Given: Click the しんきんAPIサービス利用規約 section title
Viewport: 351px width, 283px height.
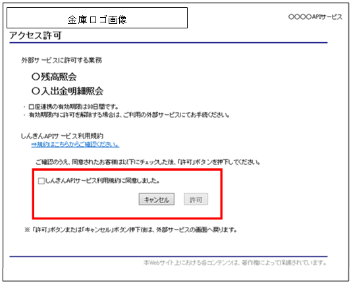Looking at the screenshot, I should click(x=62, y=136).
